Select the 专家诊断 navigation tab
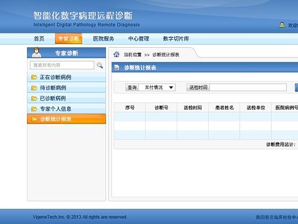The height and width of the screenshot is (224, 298). pyautogui.click(x=69, y=38)
